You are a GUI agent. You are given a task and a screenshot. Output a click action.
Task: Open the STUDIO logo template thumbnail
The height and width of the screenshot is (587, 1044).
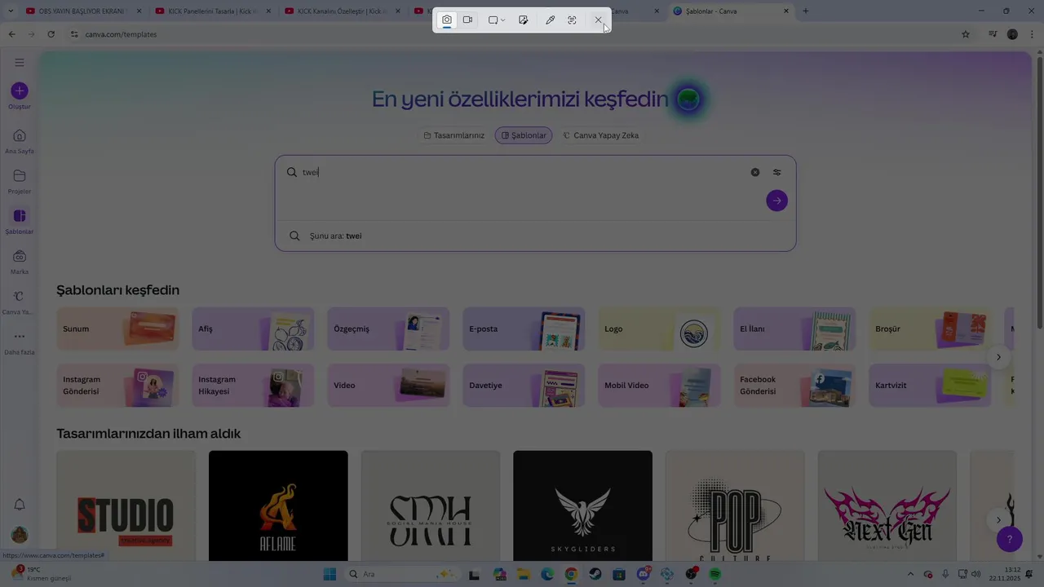tap(126, 505)
